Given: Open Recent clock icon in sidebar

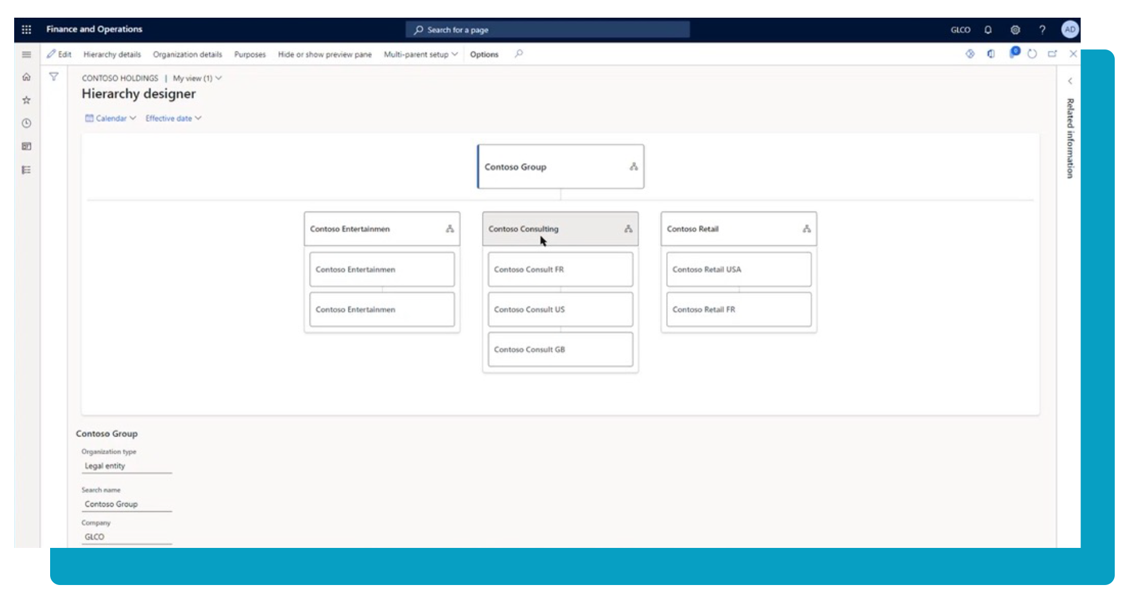Looking at the screenshot, I should point(27,123).
